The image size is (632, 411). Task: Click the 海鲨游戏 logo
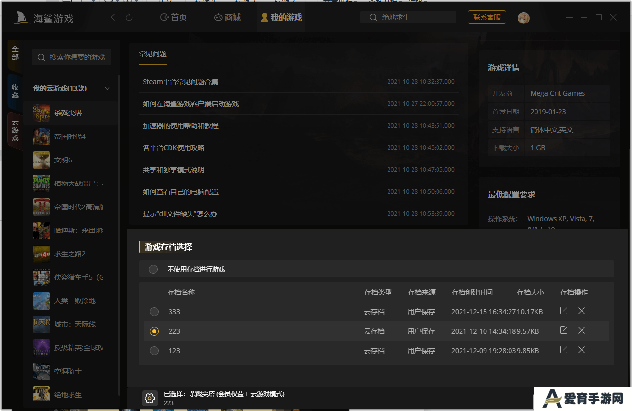tap(43, 18)
